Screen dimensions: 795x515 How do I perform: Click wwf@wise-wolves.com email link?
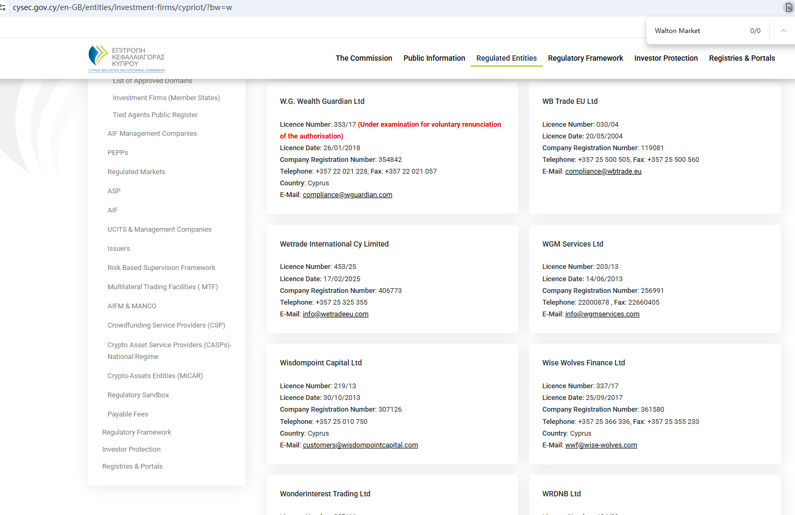click(601, 445)
